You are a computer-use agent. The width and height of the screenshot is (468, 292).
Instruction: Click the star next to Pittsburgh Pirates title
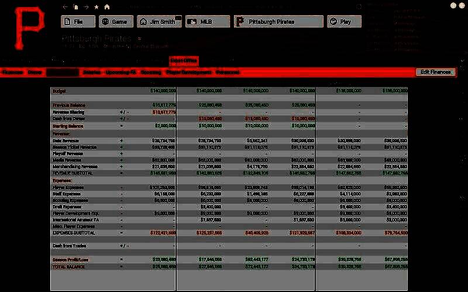tap(139, 39)
